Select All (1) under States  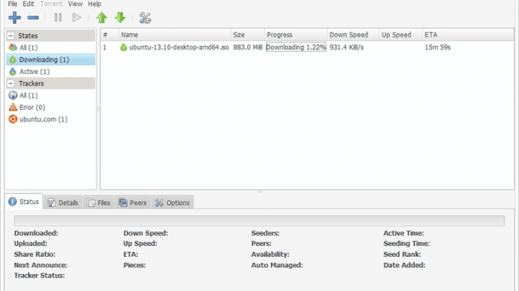51,47
